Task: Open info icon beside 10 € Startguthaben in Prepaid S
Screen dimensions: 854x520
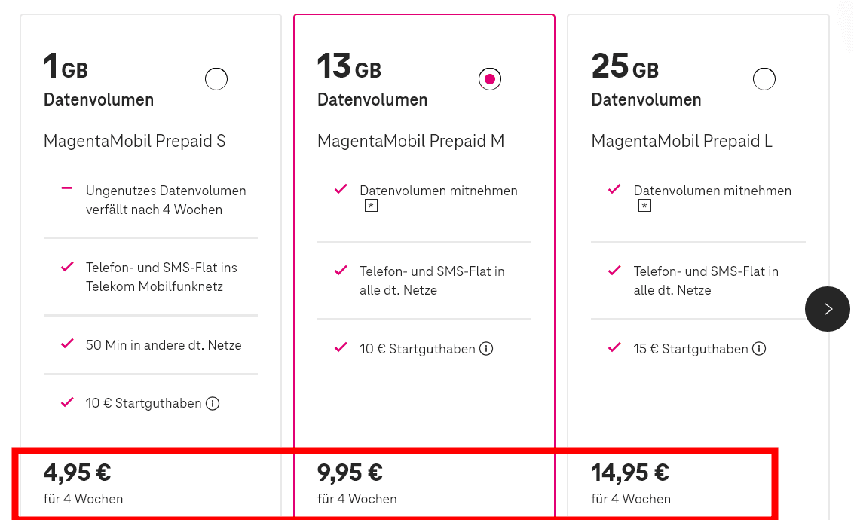Action: [213, 404]
